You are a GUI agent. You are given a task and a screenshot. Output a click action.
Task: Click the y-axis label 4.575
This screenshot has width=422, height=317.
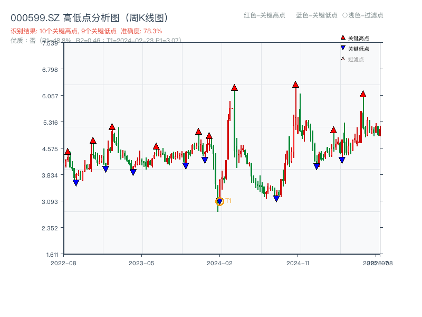[50, 149]
